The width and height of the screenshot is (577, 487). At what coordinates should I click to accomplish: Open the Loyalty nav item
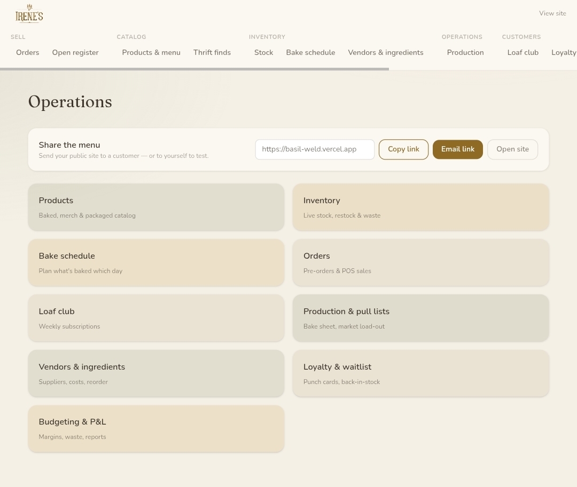(x=564, y=52)
